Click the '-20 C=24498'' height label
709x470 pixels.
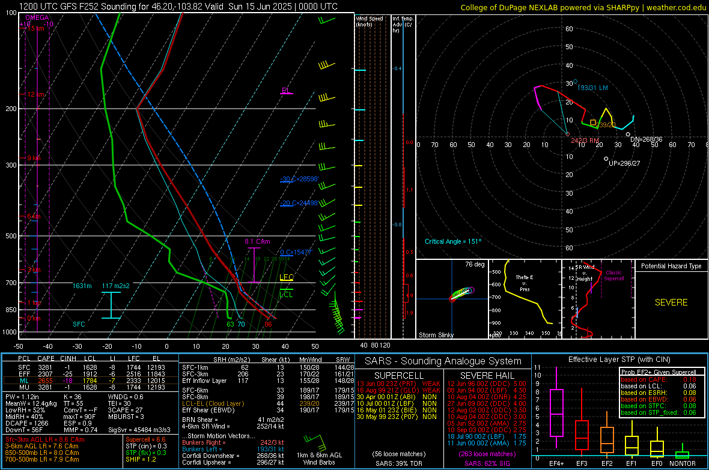[299, 203]
